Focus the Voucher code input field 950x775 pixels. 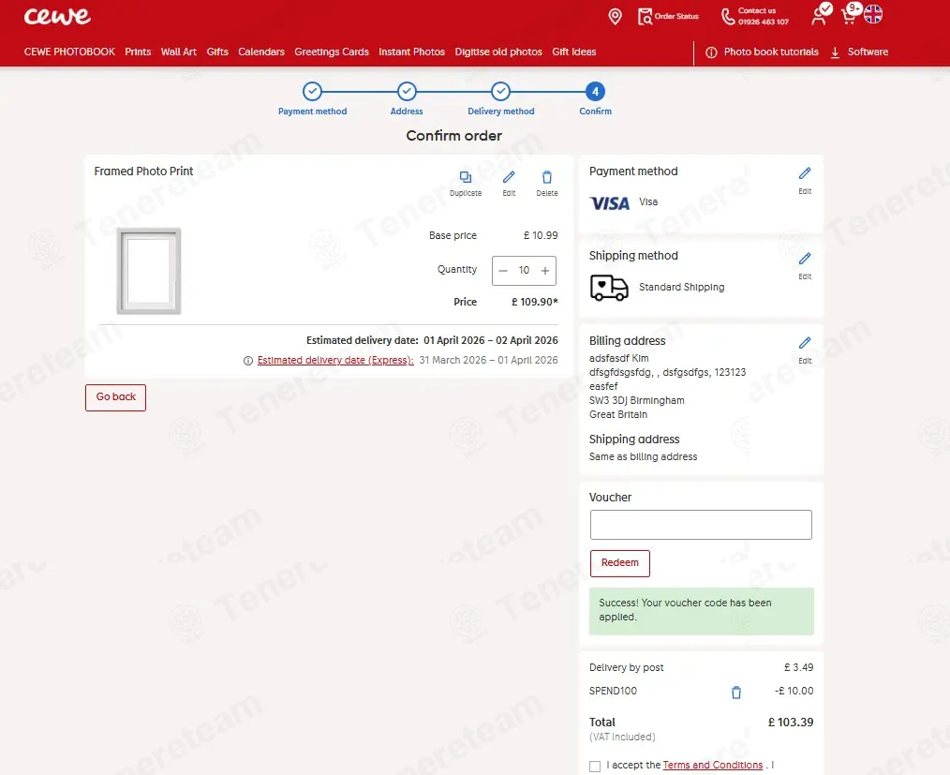click(x=701, y=525)
